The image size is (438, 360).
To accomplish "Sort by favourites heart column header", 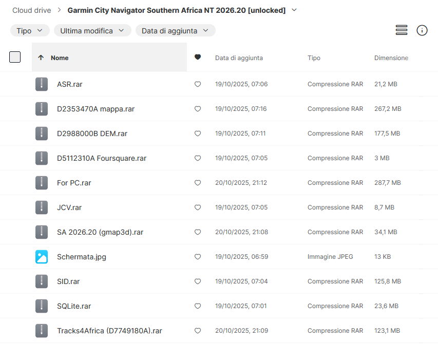I will click(x=198, y=57).
